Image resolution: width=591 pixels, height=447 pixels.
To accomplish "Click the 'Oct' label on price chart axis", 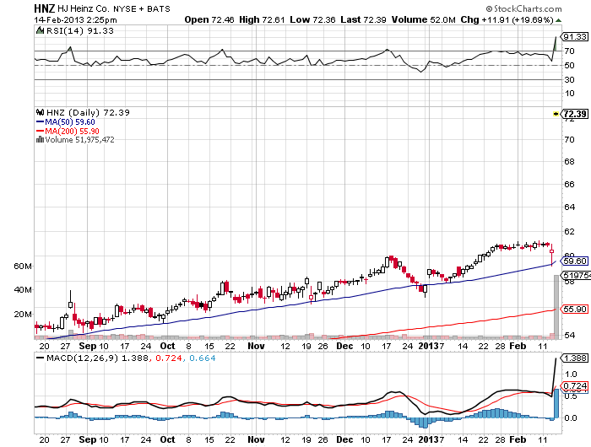I will pyautogui.click(x=167, y=346).
